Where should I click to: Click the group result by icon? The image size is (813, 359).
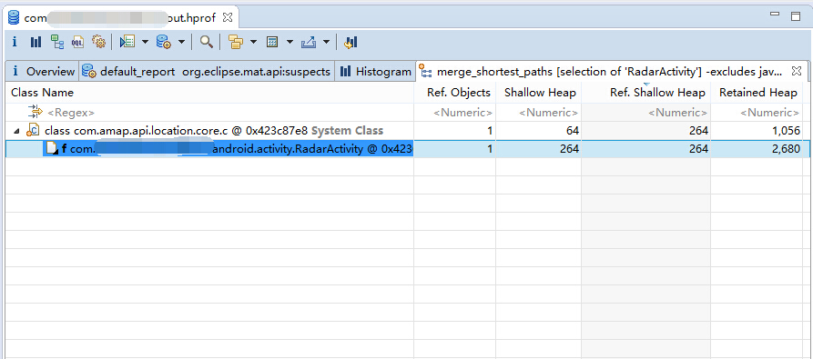(236, 42)
